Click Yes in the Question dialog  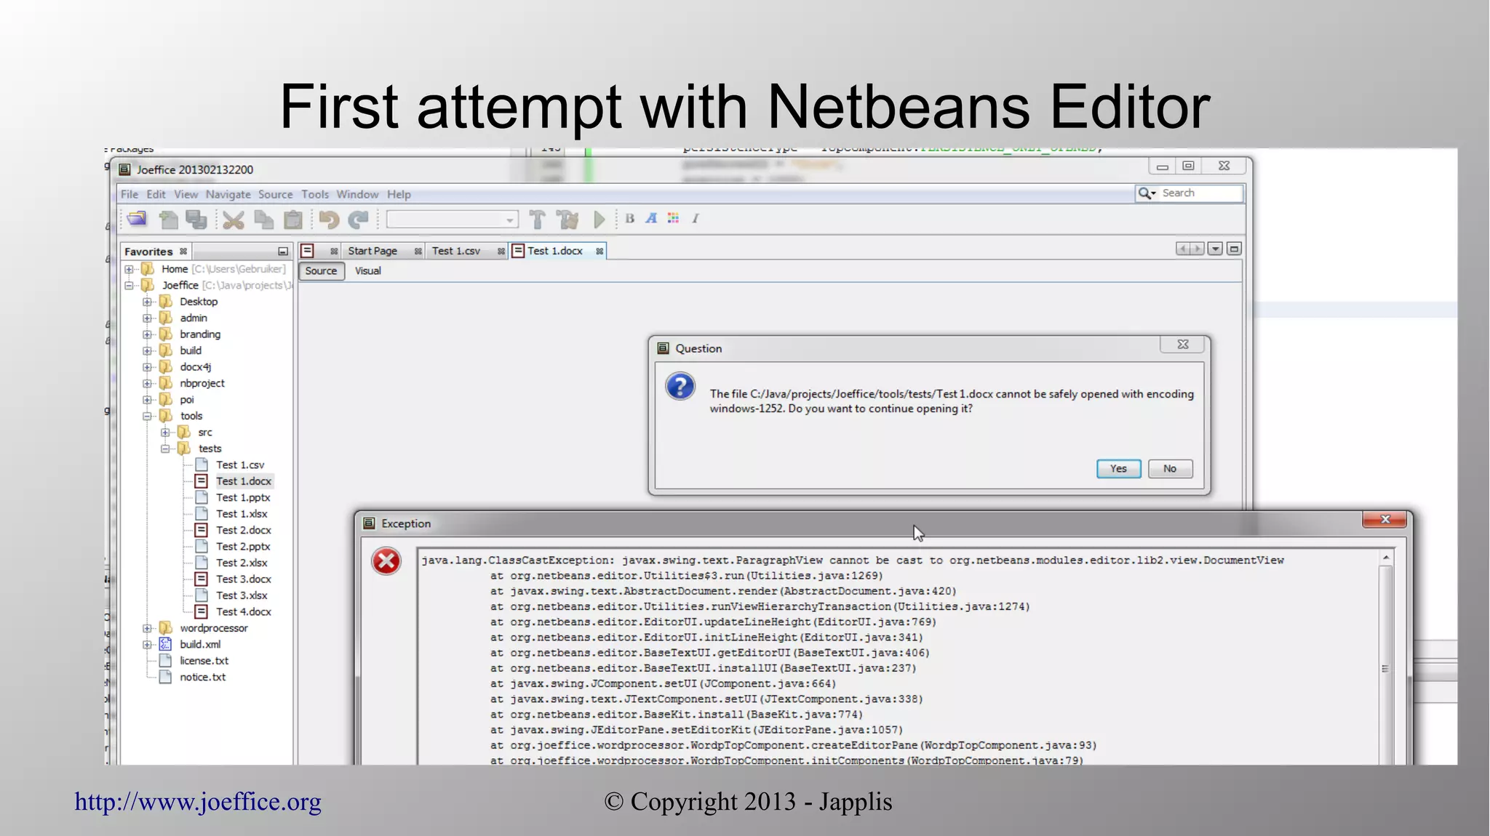point(1118,469)
